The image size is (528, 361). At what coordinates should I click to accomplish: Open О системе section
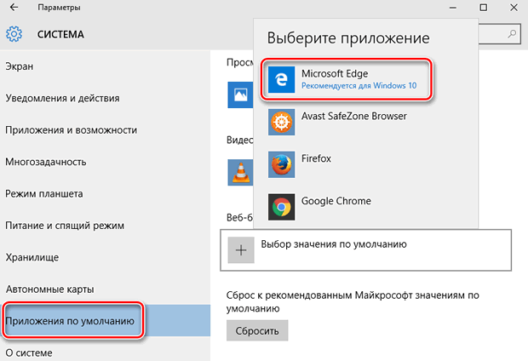[x=28, y=352]
